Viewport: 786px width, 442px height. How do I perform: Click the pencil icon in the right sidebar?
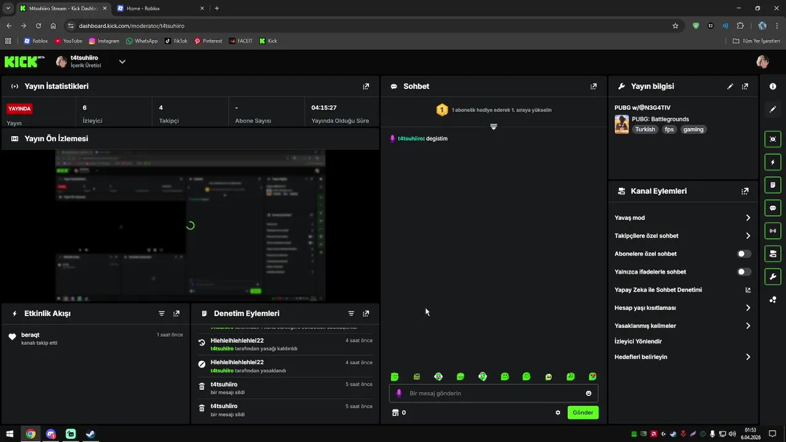coord(772,109)
